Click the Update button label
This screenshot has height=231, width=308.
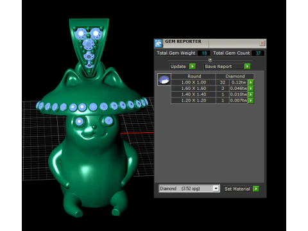tap(178, 66)
